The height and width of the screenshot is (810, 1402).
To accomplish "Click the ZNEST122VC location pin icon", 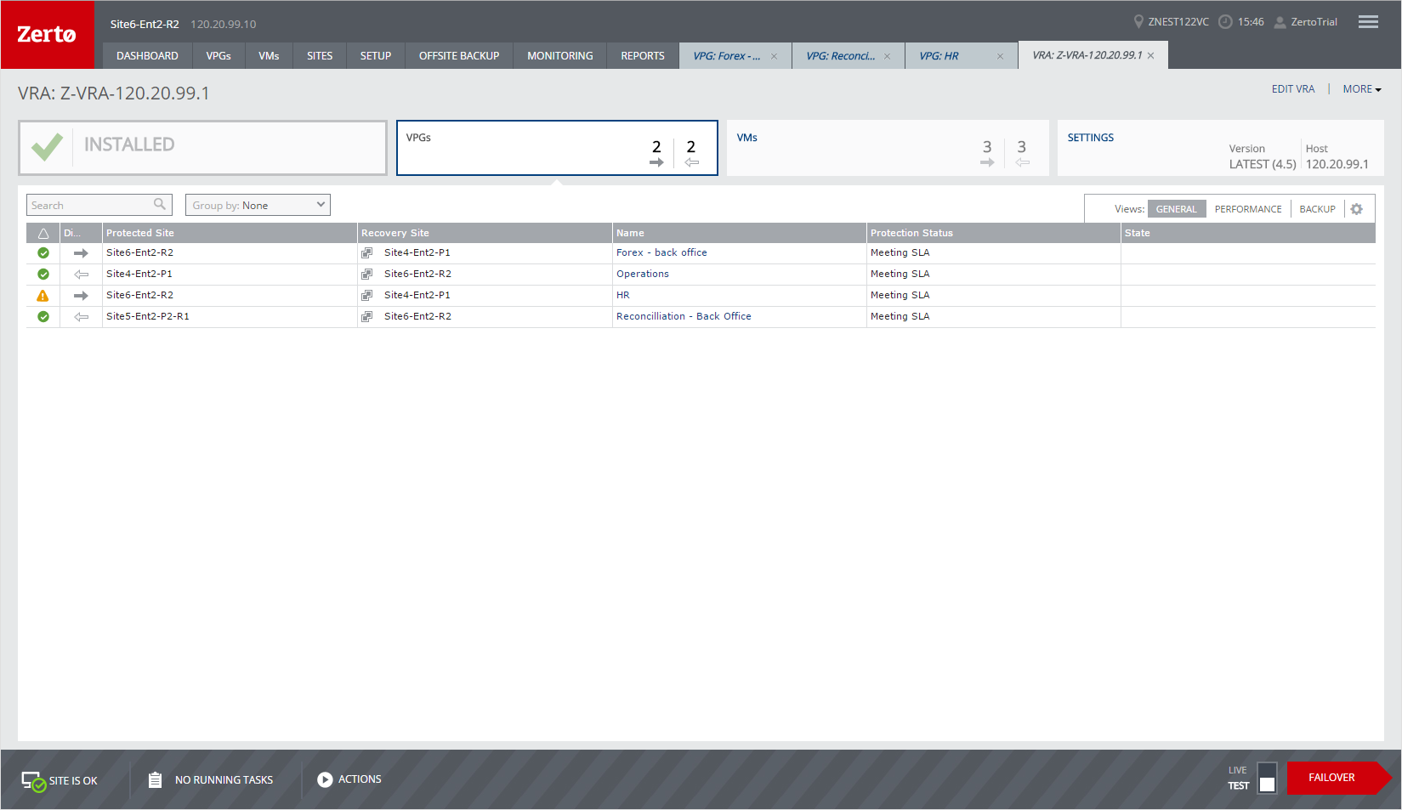I will point(1138,22).
